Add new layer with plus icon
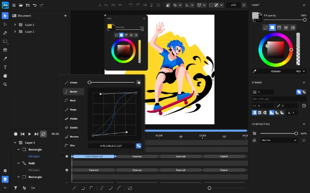 pos(65,15)
